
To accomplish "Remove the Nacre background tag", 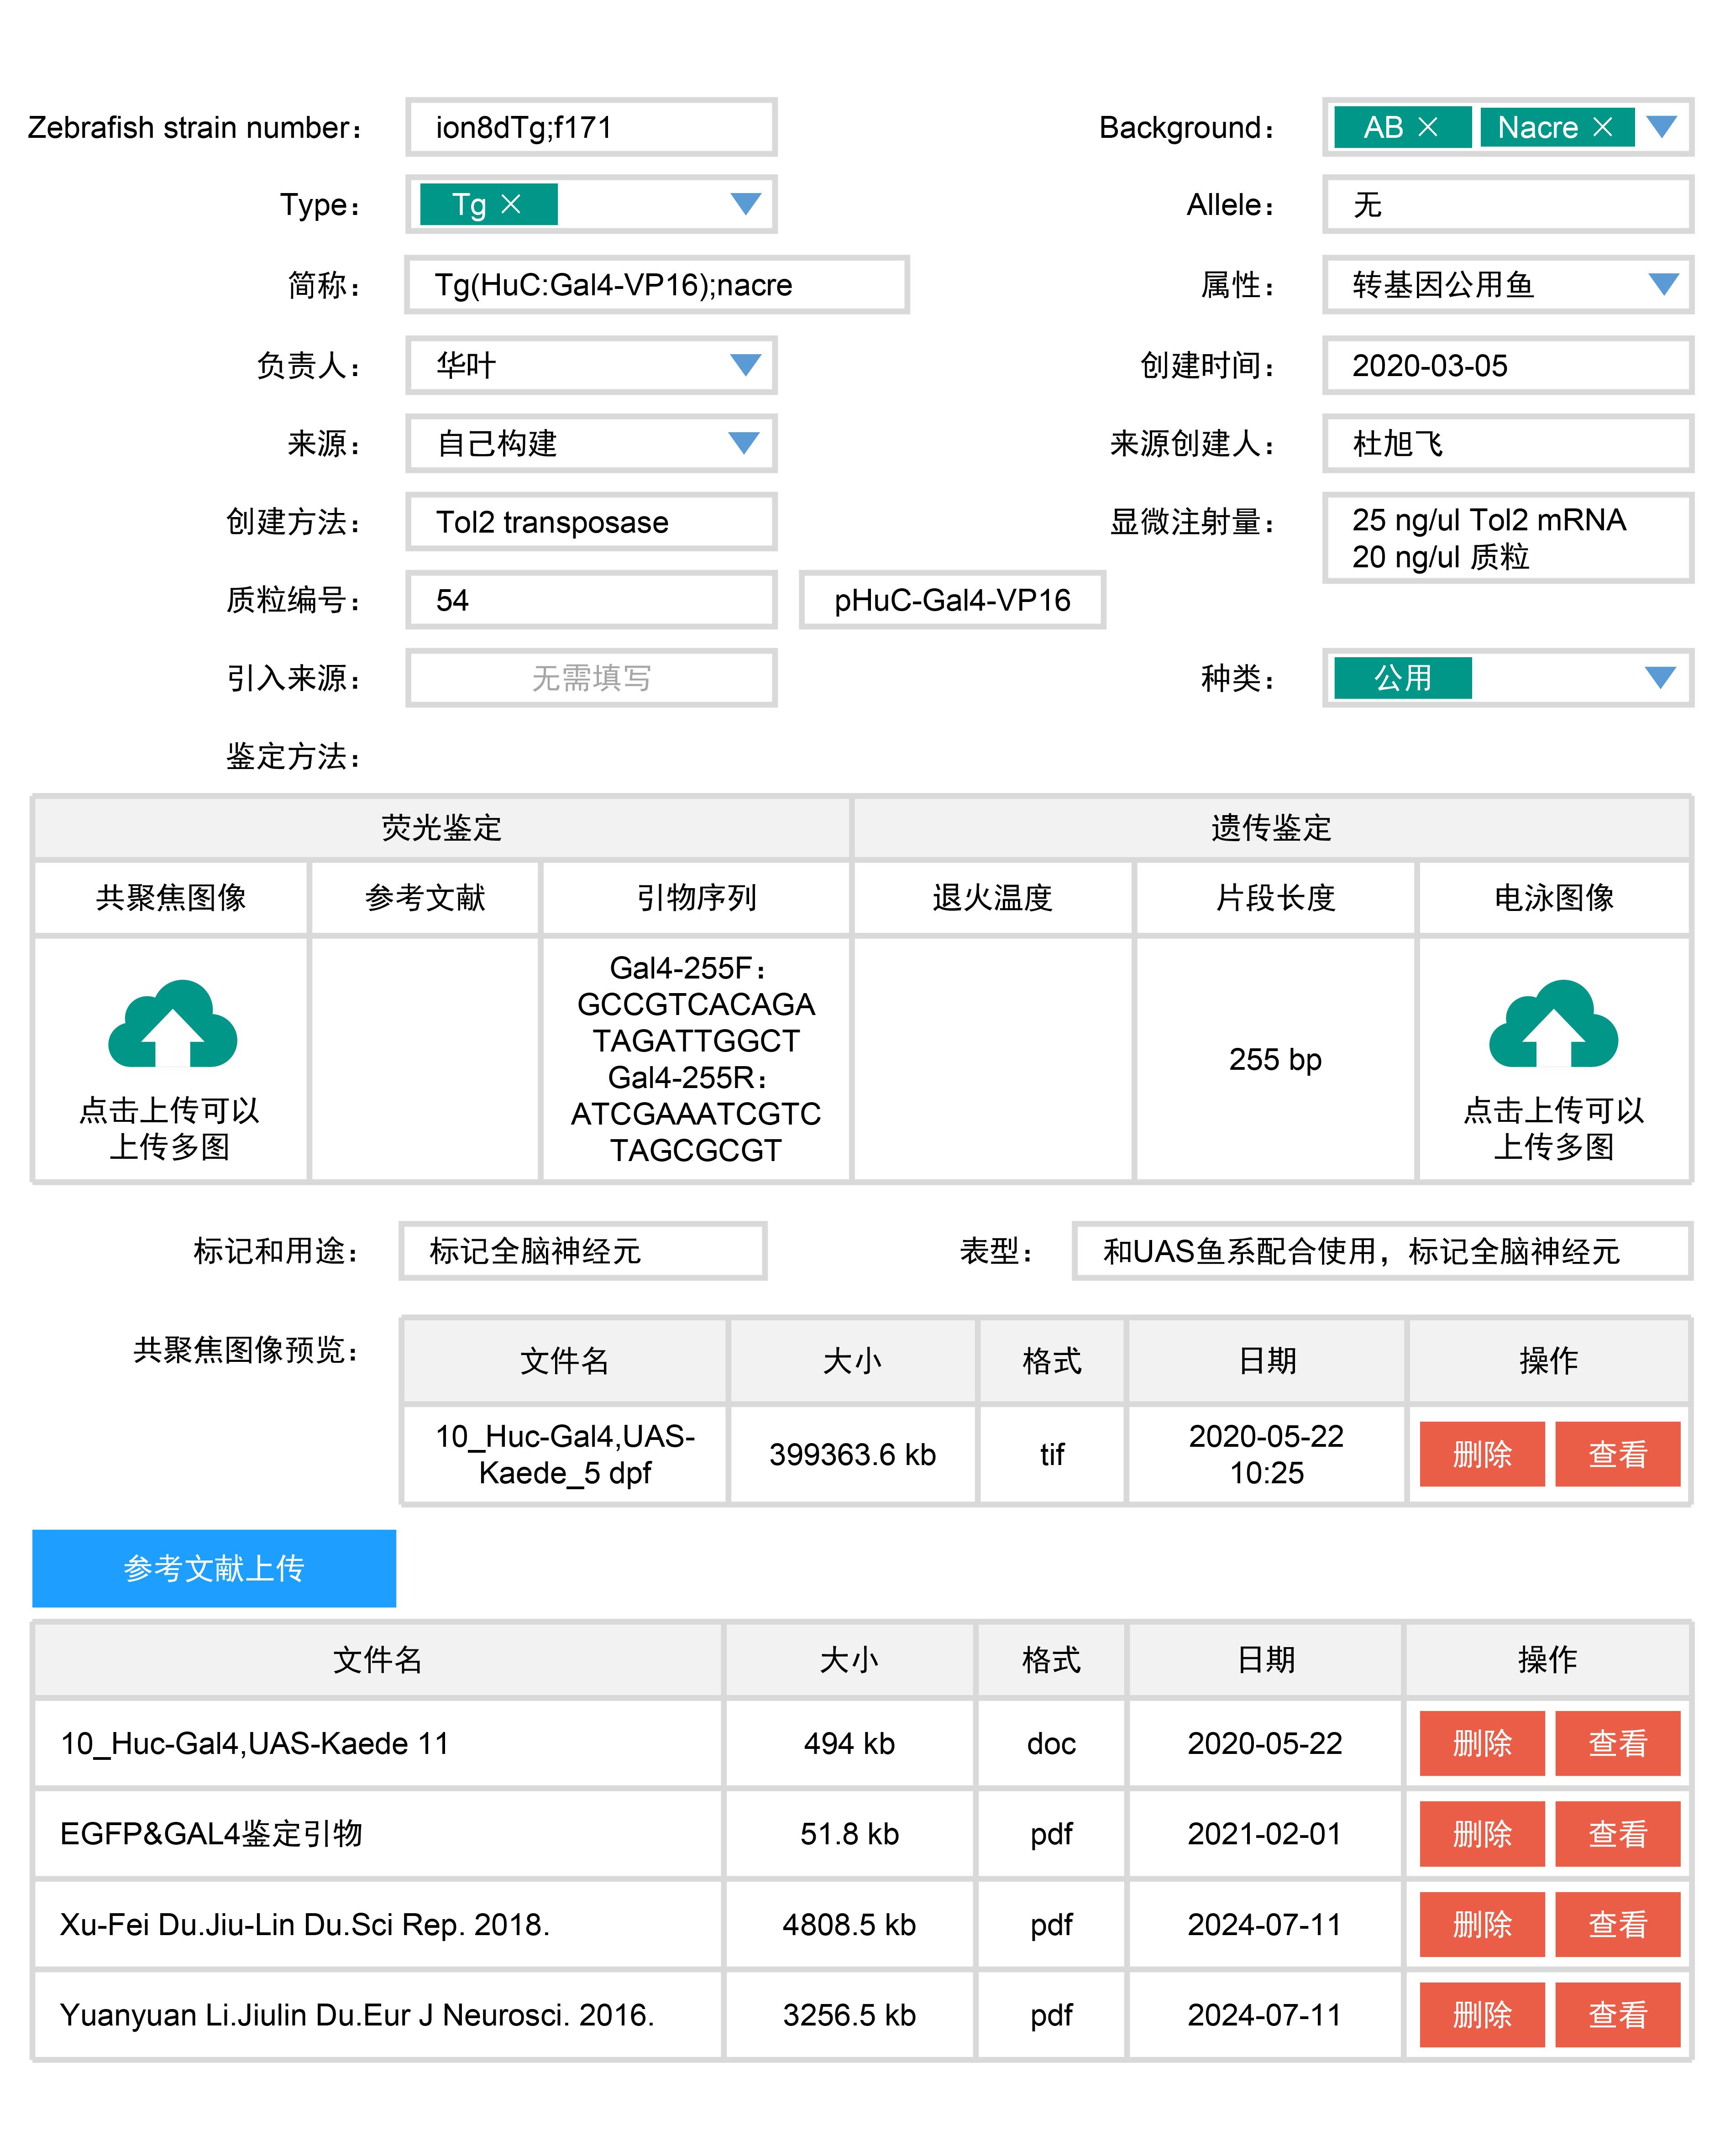I will (1602, 127).
